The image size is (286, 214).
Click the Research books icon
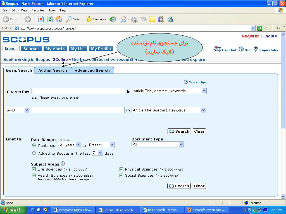pyautogui.click(x=161, y=19)
